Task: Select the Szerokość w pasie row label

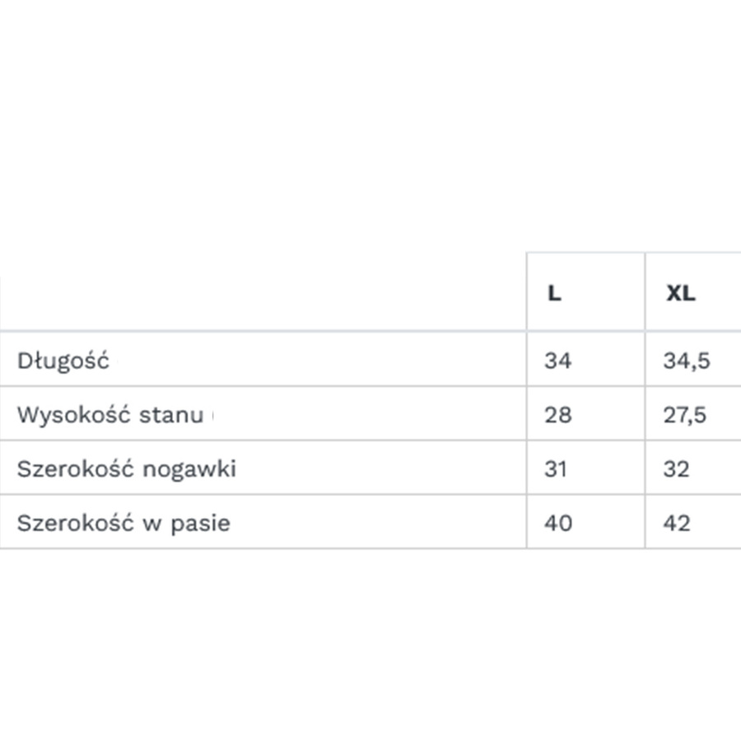Action: click(123, 523)
